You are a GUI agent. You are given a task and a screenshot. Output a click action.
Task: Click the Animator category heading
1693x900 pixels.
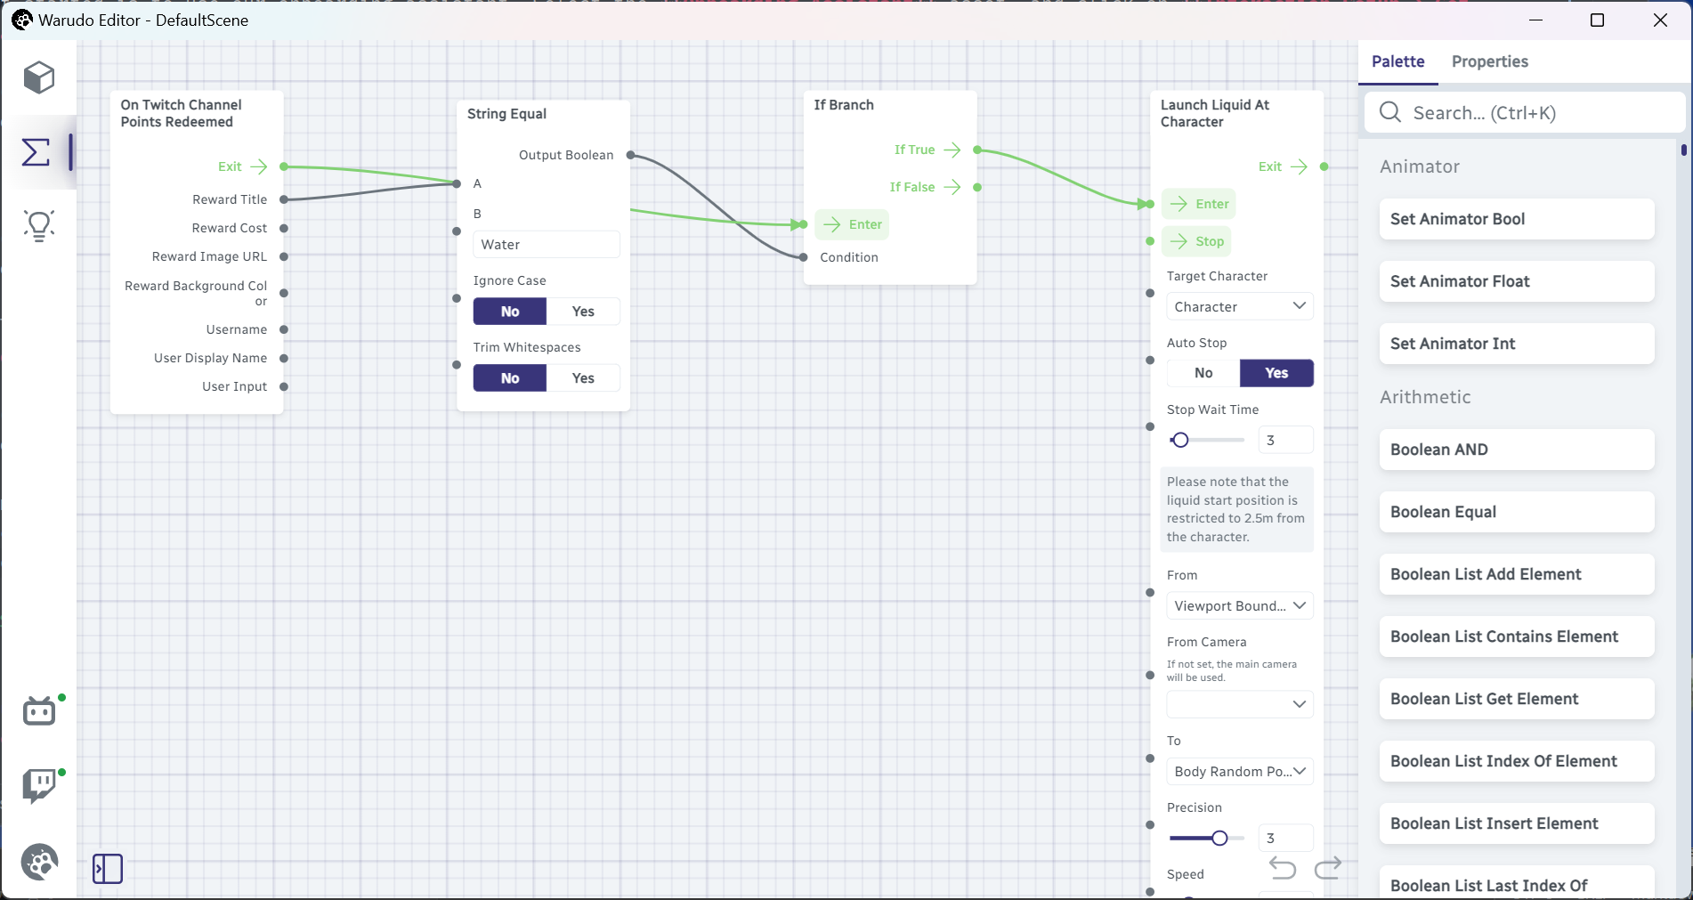click(x=1420, y=166)
